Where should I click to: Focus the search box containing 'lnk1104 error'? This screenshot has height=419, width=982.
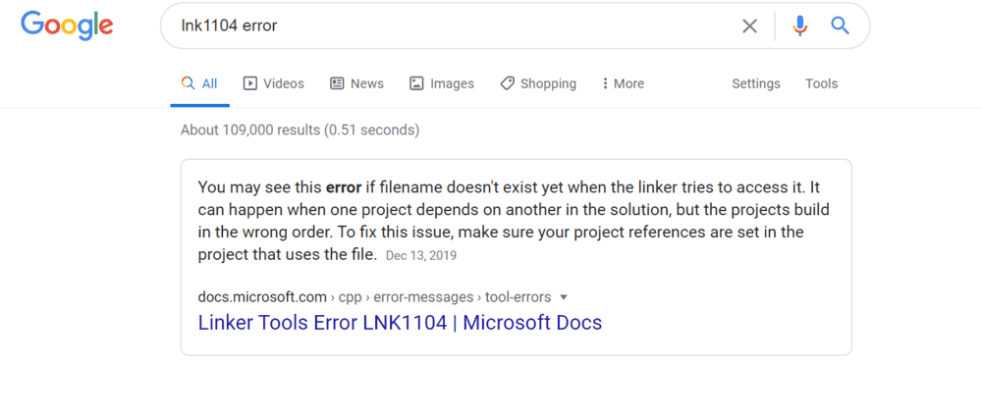click(x=442, y=26)
